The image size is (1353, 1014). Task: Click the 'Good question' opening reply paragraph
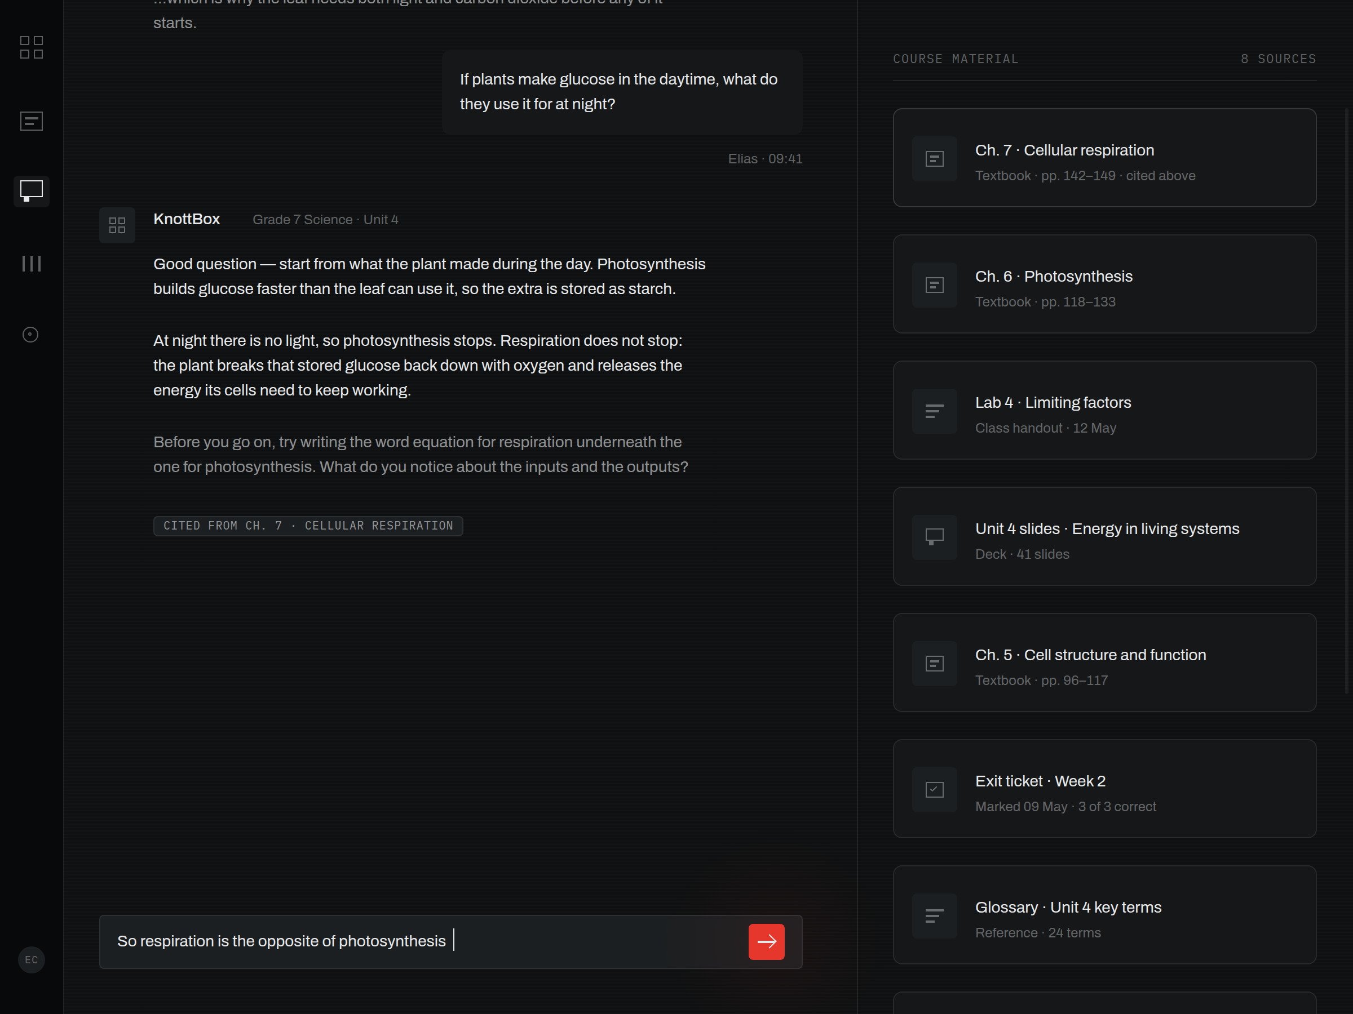[x=430, y=276]
